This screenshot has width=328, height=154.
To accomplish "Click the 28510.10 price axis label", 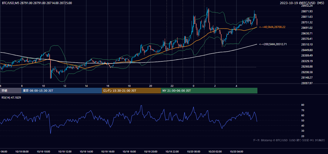I will tap(307, 44).
